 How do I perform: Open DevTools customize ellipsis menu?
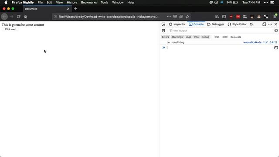[270, 24]
